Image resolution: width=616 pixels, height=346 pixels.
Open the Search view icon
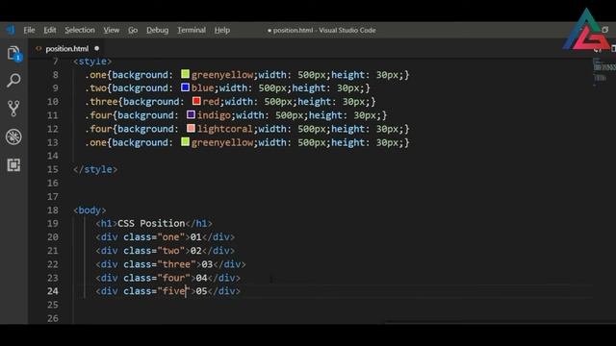pyautogui.click(x=13, y=81)
